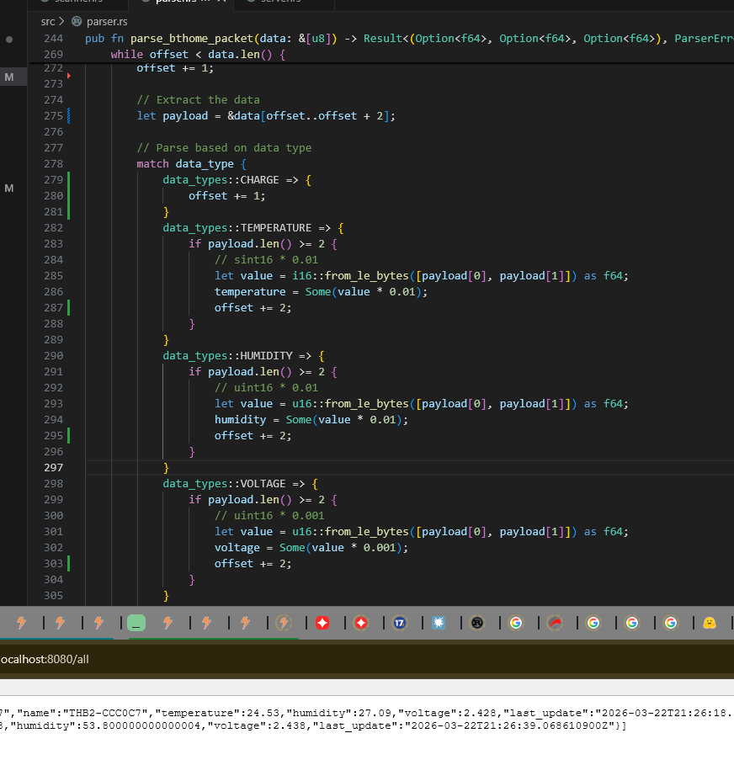Open the red circular star-icon browser tab
This screenshot has height=765, width=734.
point(361,623)
